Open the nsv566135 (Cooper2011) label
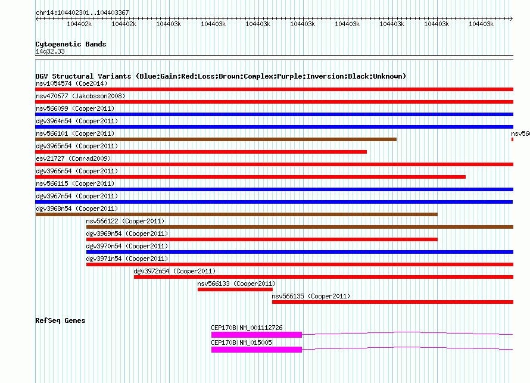Image resolution: width=530 pixels, height=383 pixels. (311, 296)
